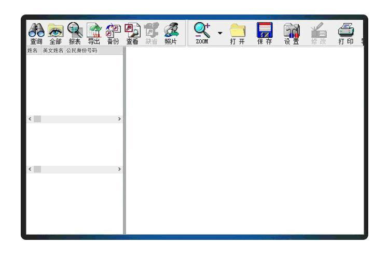Click the 查询 binoculars search icon
Viewport: 389px width, 272px height.
tap(36, 34)
